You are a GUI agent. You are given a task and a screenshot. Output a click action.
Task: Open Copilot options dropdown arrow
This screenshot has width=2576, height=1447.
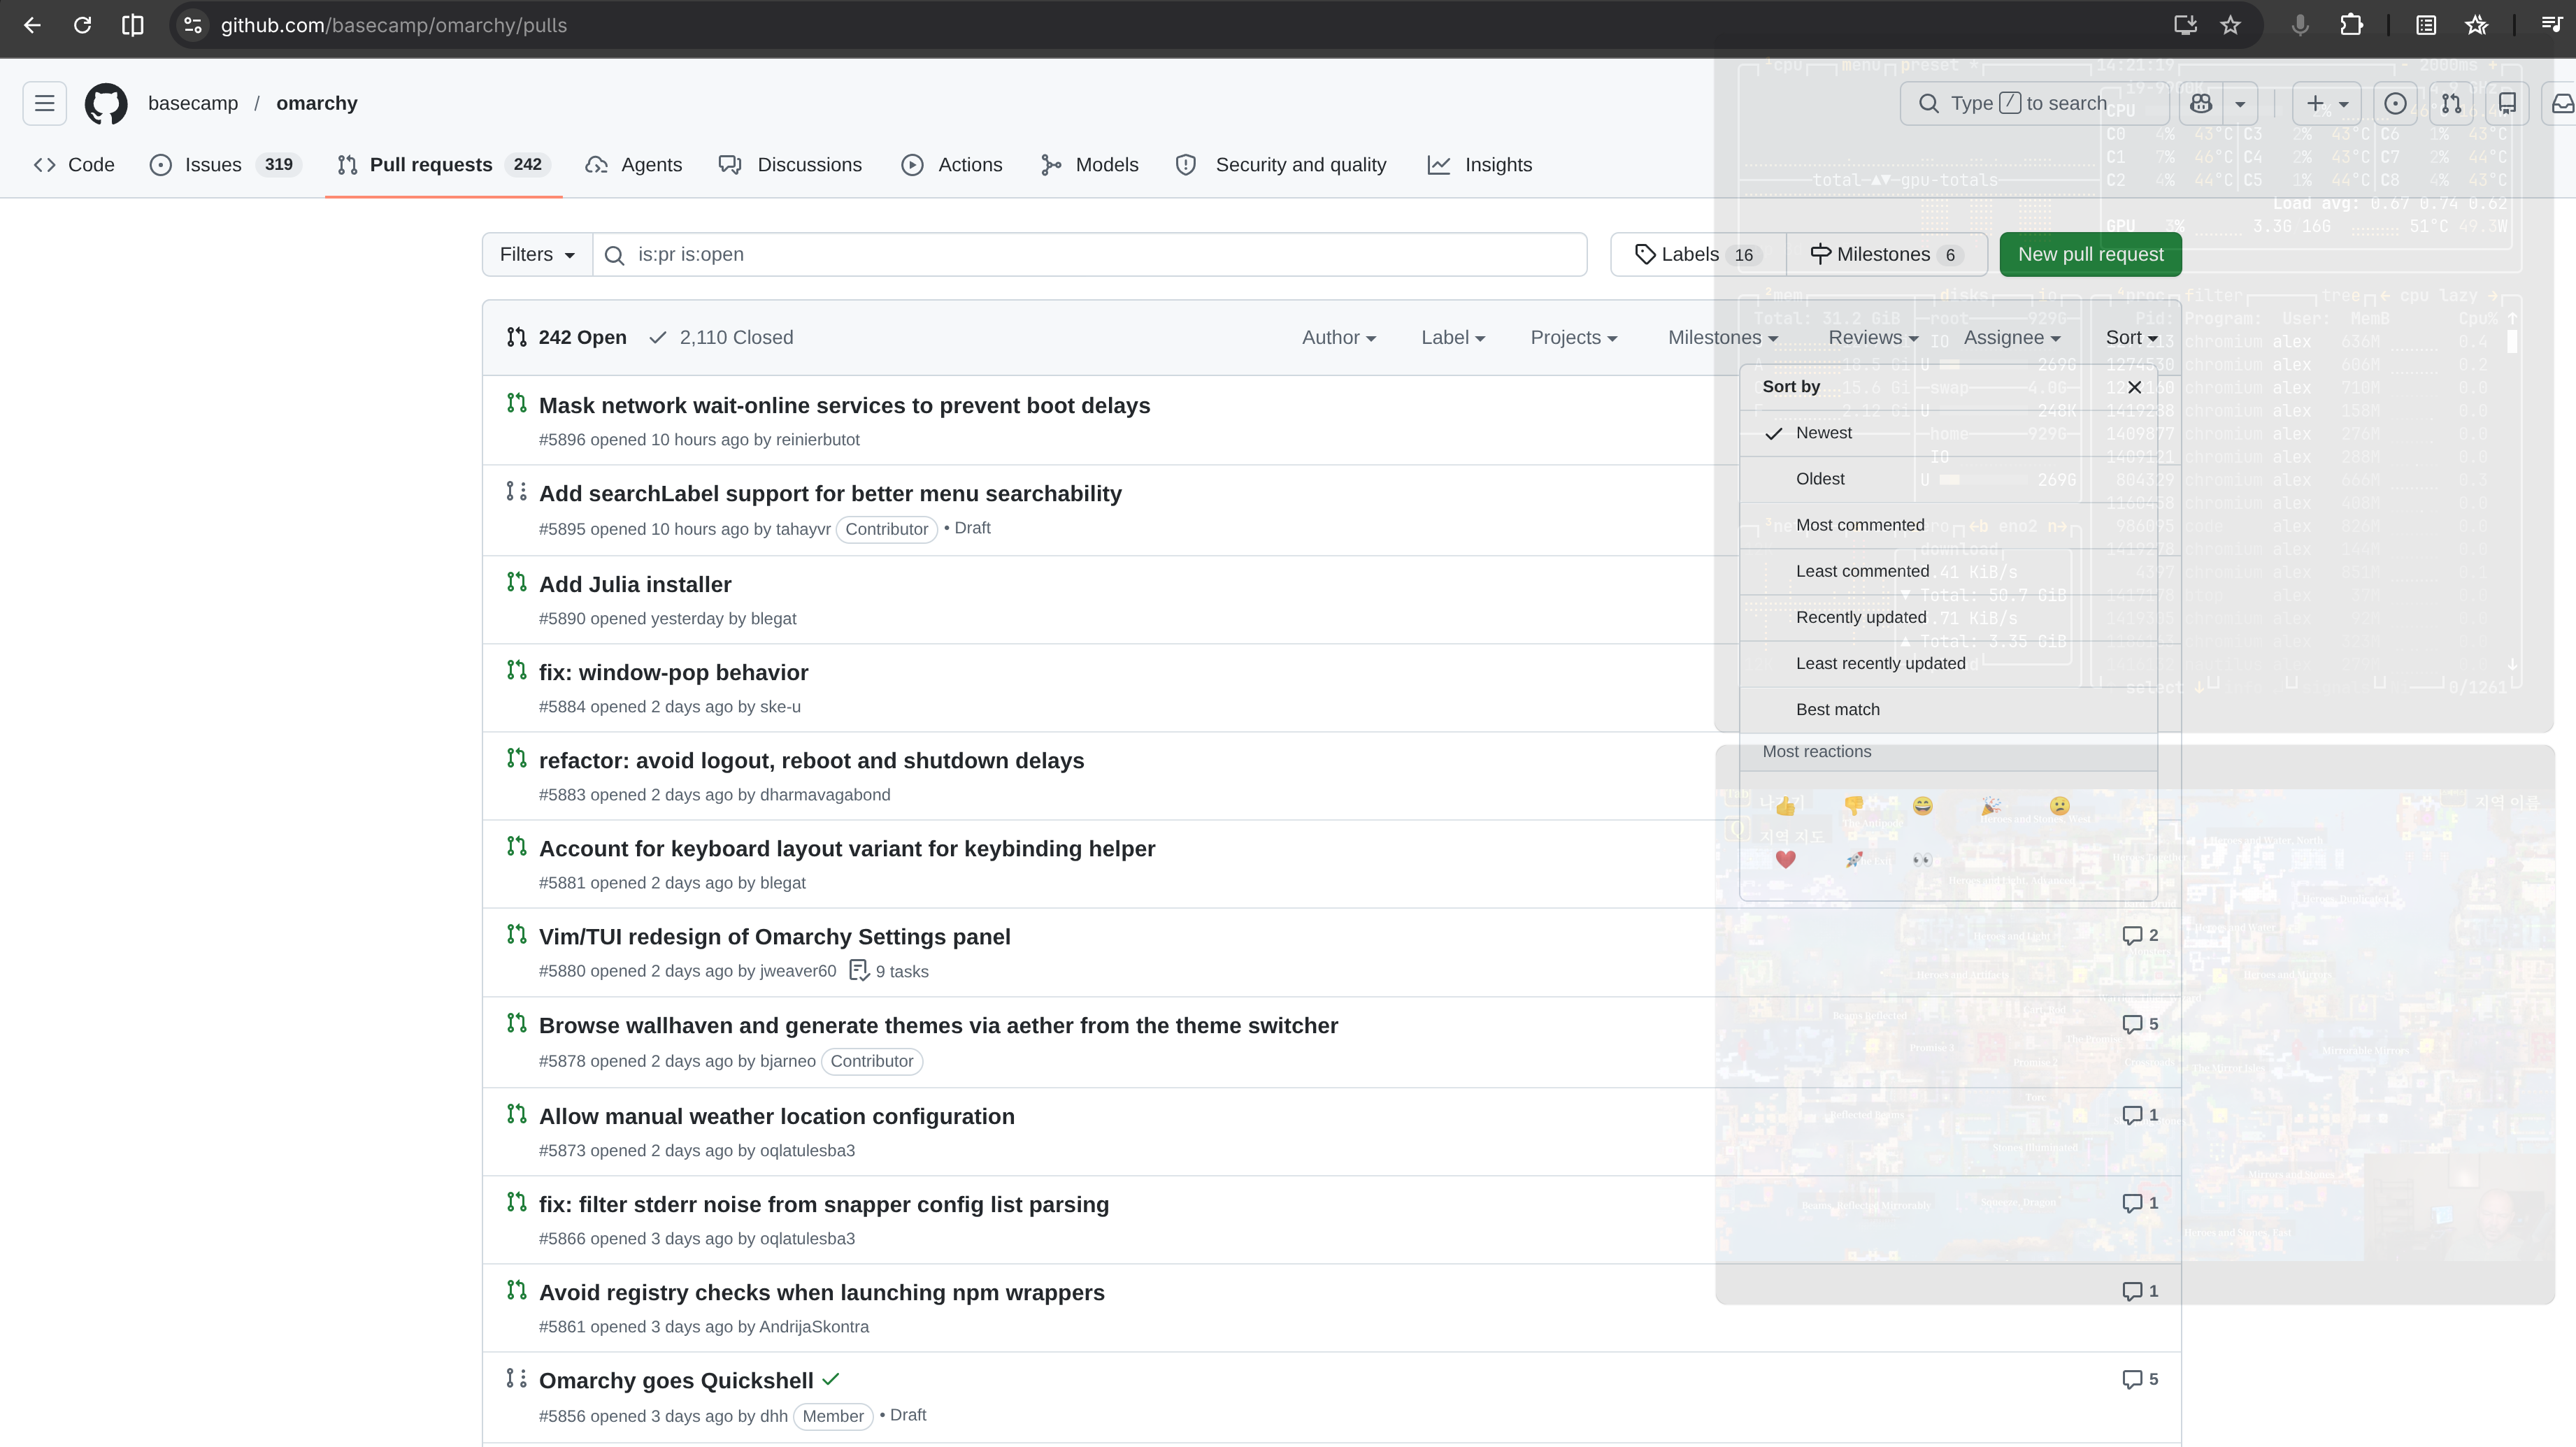(x=2240, y=103)
